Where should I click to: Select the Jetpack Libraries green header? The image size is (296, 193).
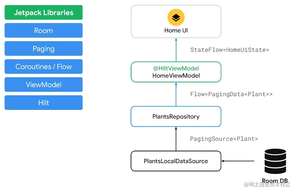(x=43, y=12)
